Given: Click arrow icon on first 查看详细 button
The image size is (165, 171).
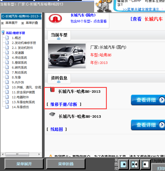Looking at the screenshot, I should pos(162,100).
